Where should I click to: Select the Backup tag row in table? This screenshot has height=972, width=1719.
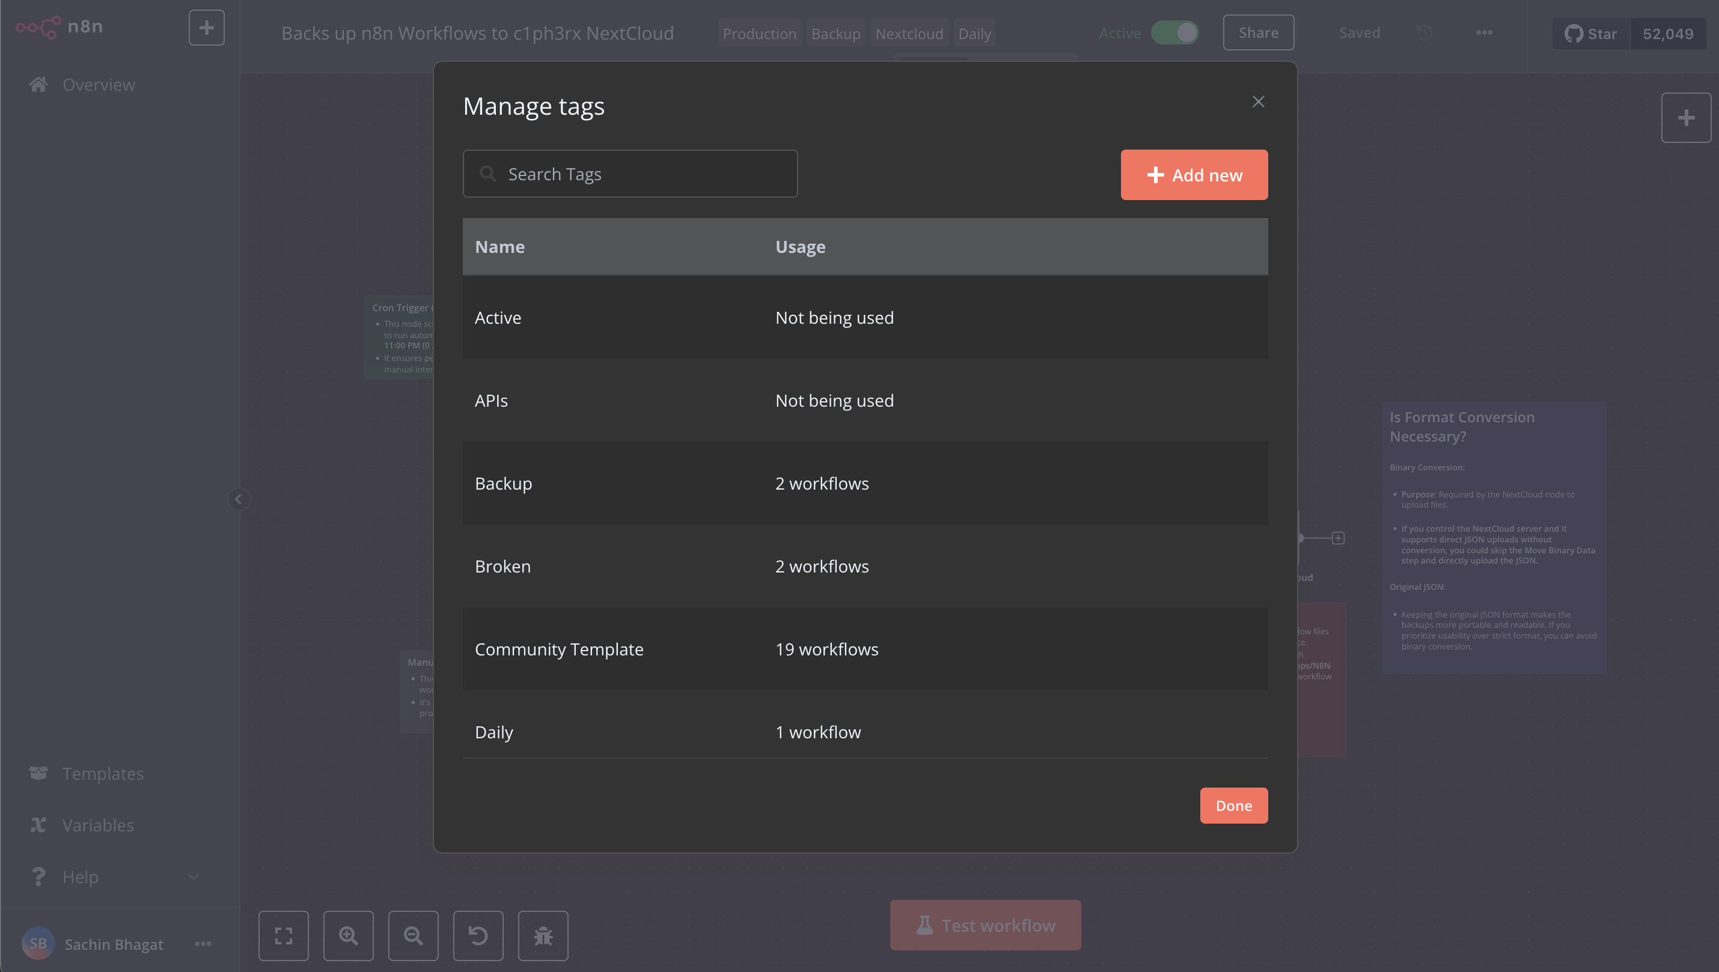click(x=865, y=484)
